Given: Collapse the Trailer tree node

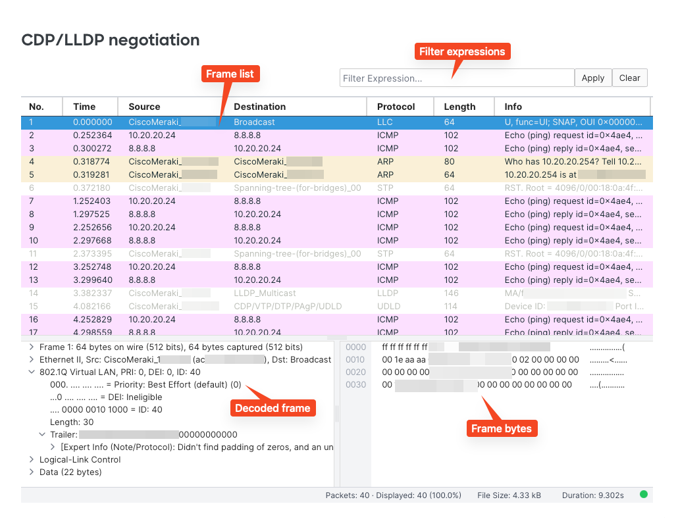Looking at the screenshot, I should [x=42, y=434].
